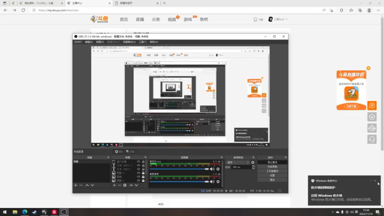The width and height of the screenshot is (384, 216).
Task: Click 停止推流 button in controls
Action: click(272, 162)
